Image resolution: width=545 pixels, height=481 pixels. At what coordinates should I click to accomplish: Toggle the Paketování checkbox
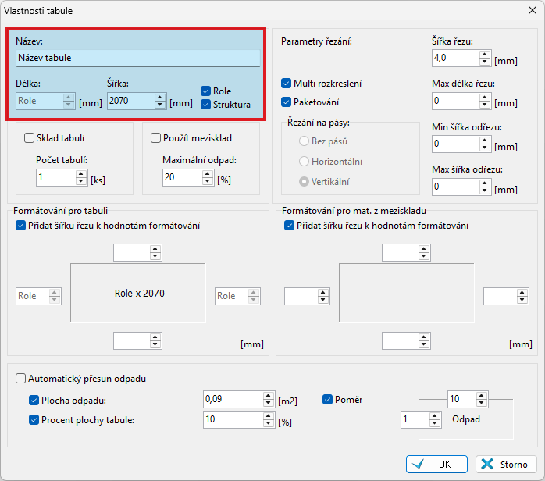(x=287, y=102)
